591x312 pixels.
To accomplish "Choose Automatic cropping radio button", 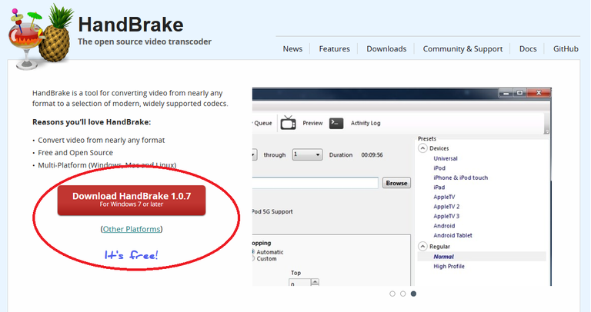I will pyautogui.click(x=253, y=252).
